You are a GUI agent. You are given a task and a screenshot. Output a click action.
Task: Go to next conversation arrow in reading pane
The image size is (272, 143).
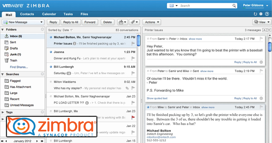[269, 30]
